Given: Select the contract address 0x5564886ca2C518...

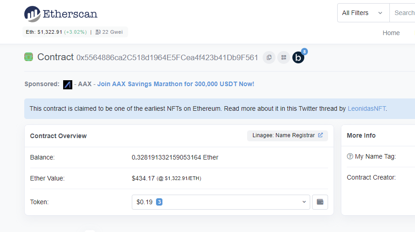Looking at the screenshot, I should click(167, 57).
